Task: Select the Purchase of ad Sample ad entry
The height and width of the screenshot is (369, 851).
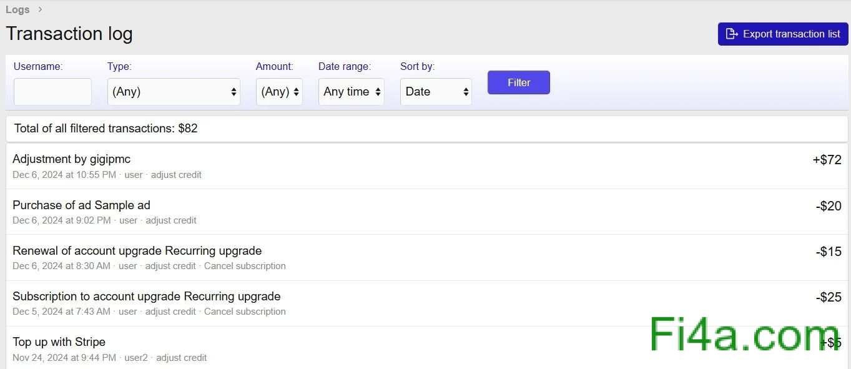Action: tap(81, 205)
